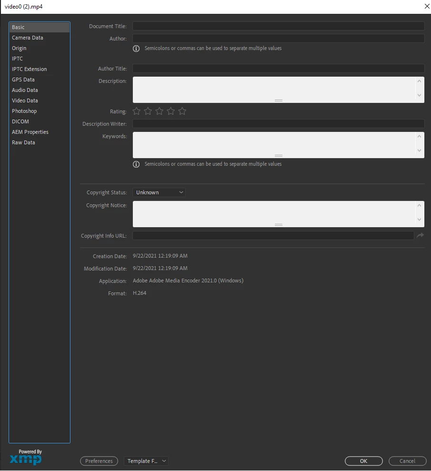This screenshot has height=471, width=431.
Task: Switch to Audio Data section
Action: click(40, 90)
